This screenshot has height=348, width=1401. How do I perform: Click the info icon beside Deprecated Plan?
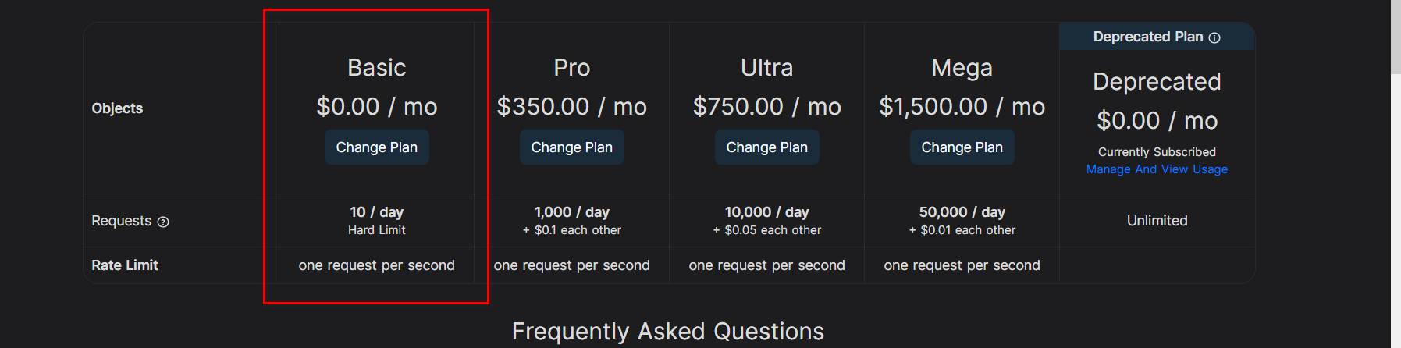(1214, 37)
